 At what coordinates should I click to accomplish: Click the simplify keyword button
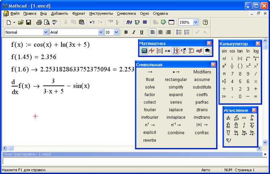coord(176,87)
